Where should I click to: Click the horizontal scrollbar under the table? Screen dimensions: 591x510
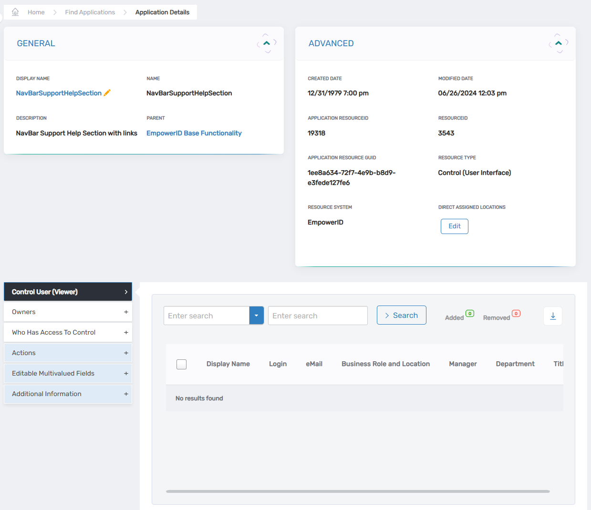pyautogui.click(x=358, y=491)
